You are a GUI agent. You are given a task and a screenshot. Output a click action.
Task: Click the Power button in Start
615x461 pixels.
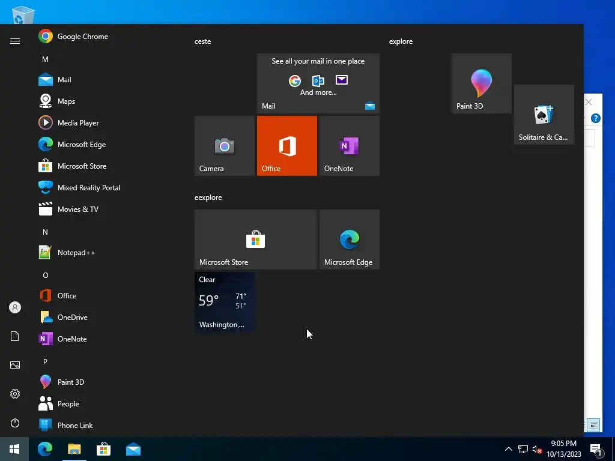coord(15,423)
